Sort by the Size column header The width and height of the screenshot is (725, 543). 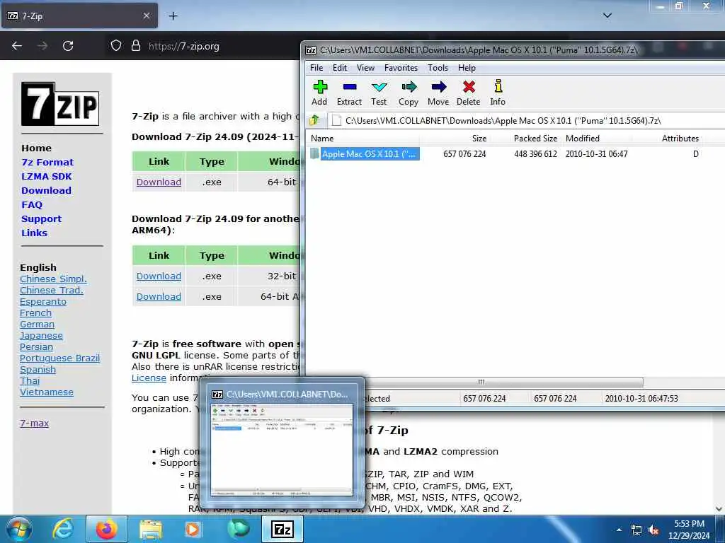click(x=455, y=139)
